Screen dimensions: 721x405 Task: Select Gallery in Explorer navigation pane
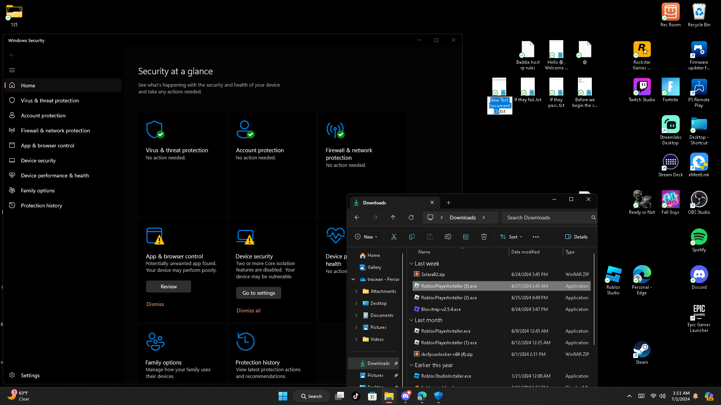click(x=375, y=267)
